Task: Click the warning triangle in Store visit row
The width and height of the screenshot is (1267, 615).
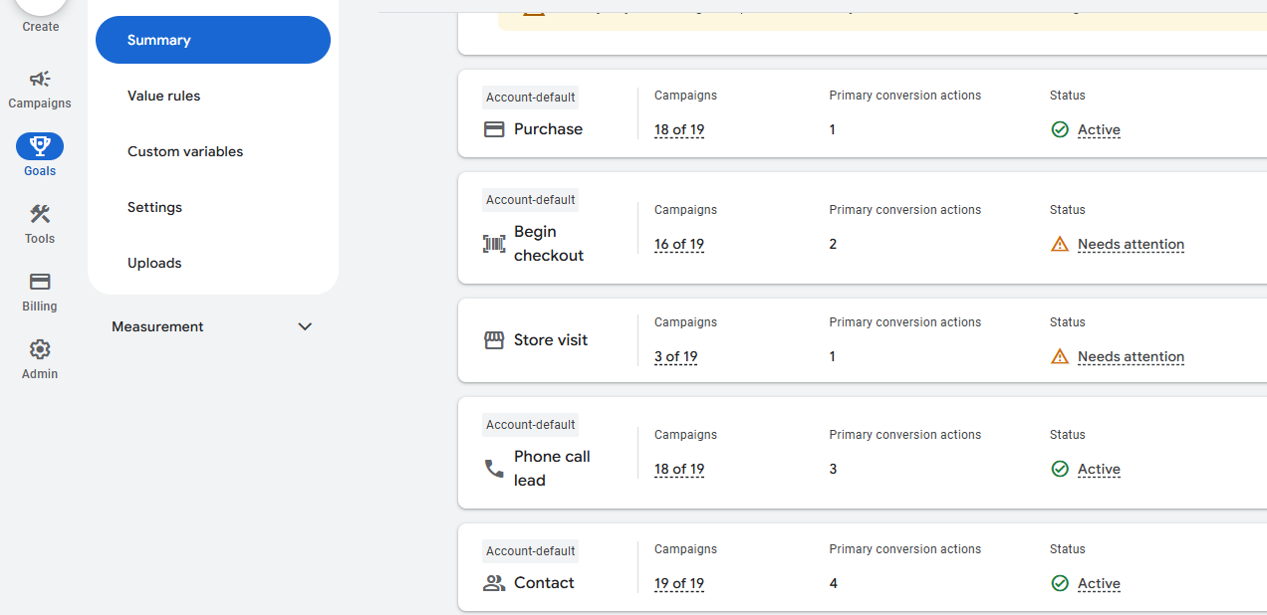Action: pyautogui.click(x=1060, y=356)
